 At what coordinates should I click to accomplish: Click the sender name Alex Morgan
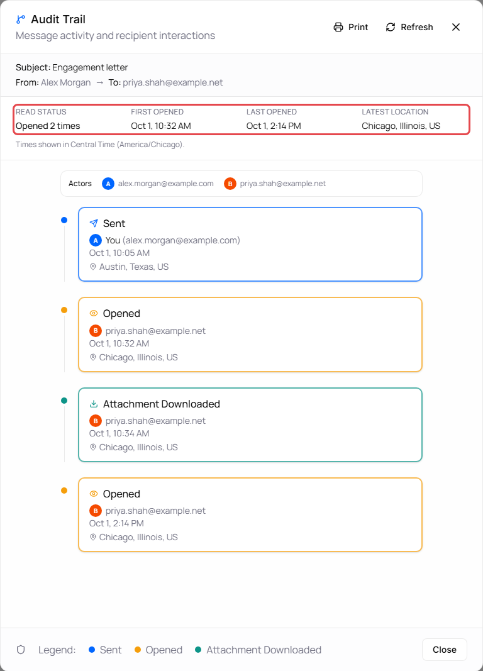(66, 82)
